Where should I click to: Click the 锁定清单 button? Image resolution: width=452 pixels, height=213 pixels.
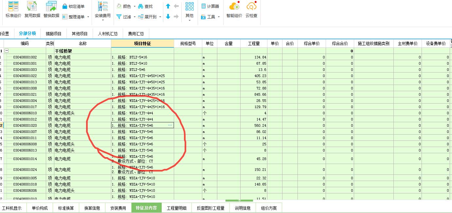pos(73,7)
